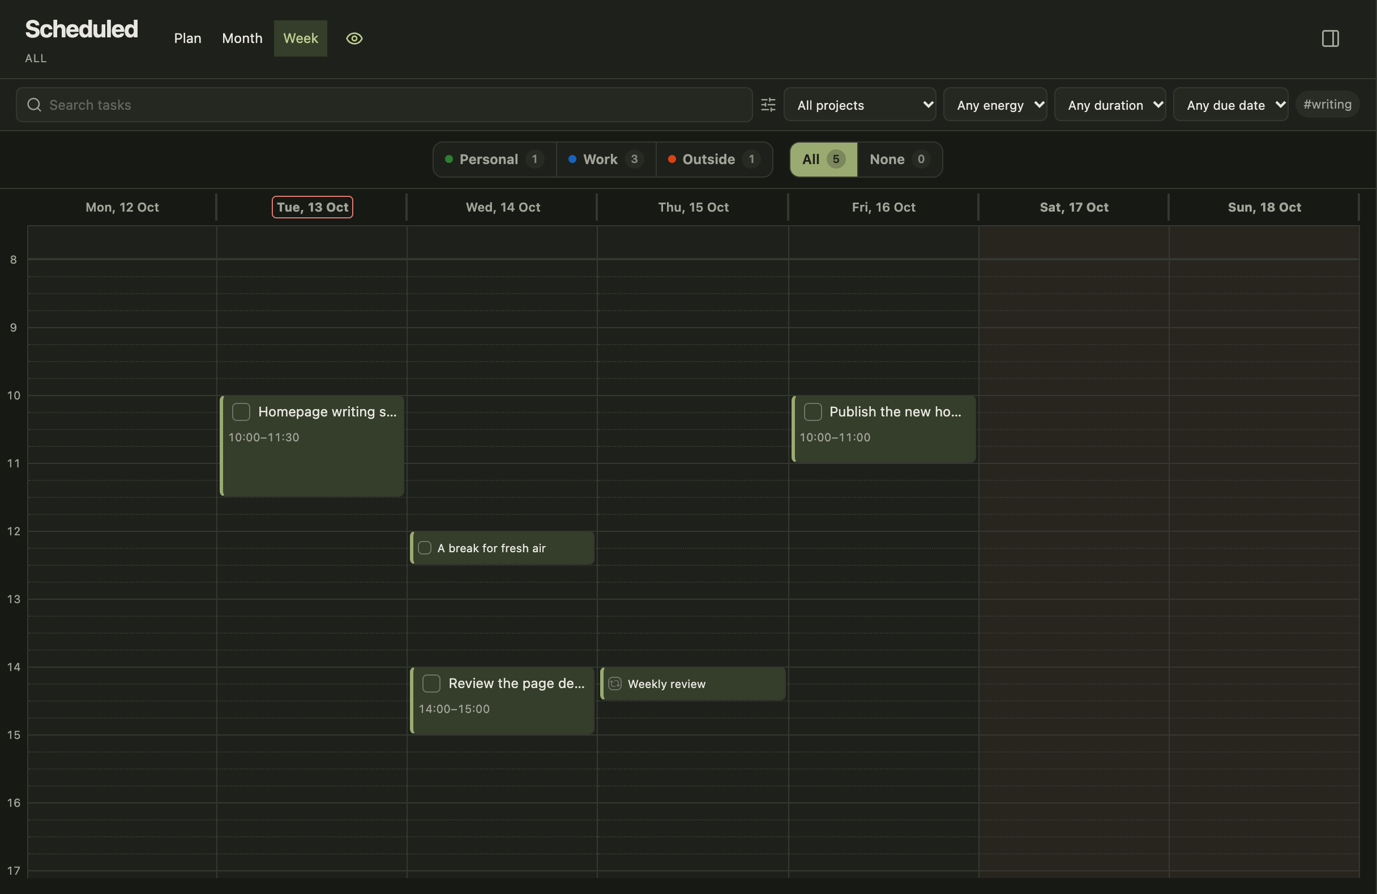This screenshot has width=1377, height=894.
Task: Open the Any due date dropdown
Action: coord(1230,105)
